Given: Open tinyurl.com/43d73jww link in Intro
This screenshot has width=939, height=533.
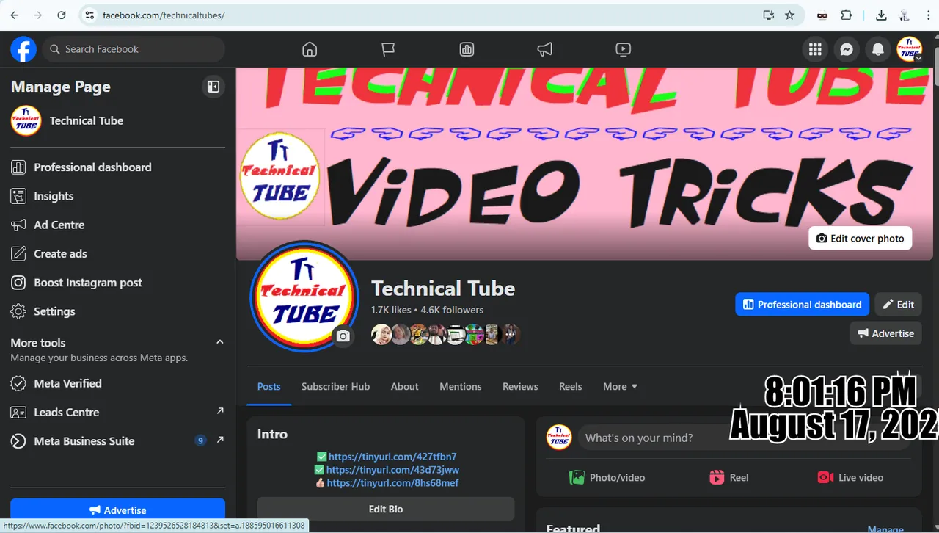Looking at the screenshot, I should point(392,470).
